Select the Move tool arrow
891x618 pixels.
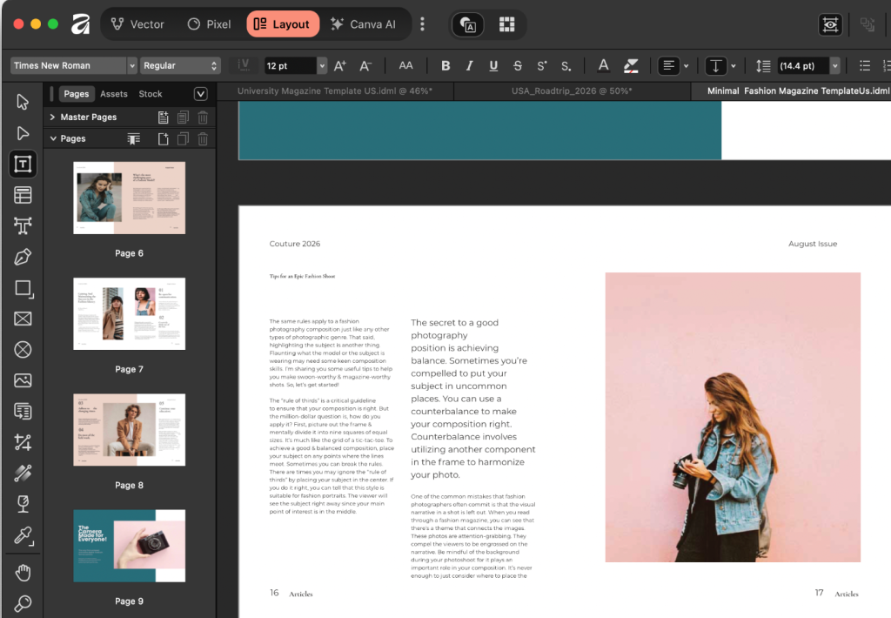[23, 102]
